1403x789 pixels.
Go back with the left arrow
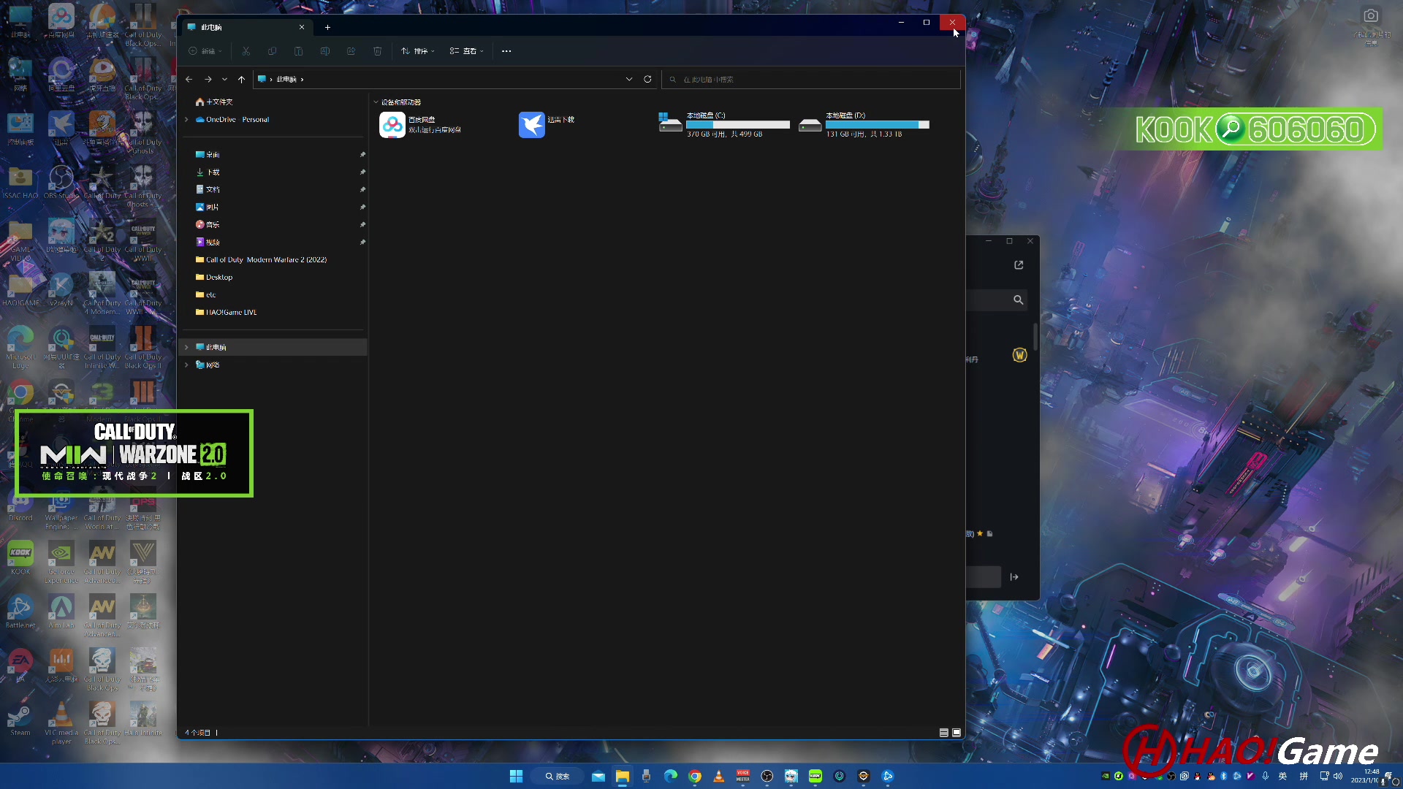coord(189,79)
